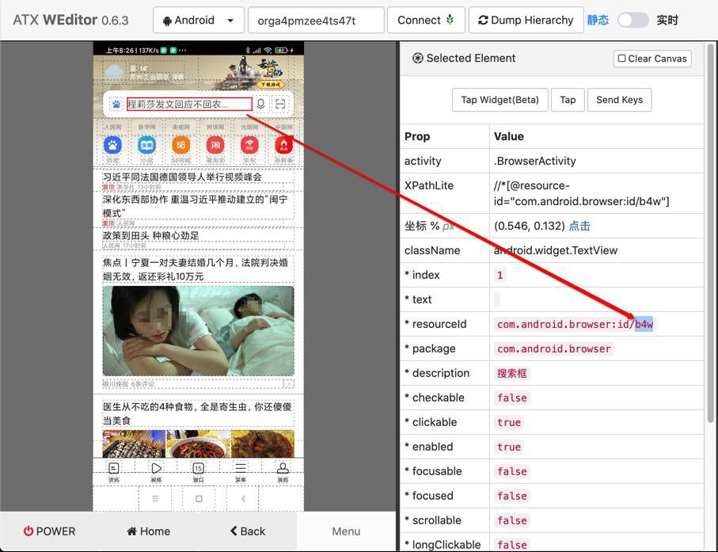
Task: Click the Selected Element header icon
Action: (418, 58)
